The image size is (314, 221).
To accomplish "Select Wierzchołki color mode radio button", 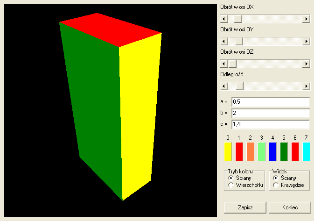I will pos(230,185).
